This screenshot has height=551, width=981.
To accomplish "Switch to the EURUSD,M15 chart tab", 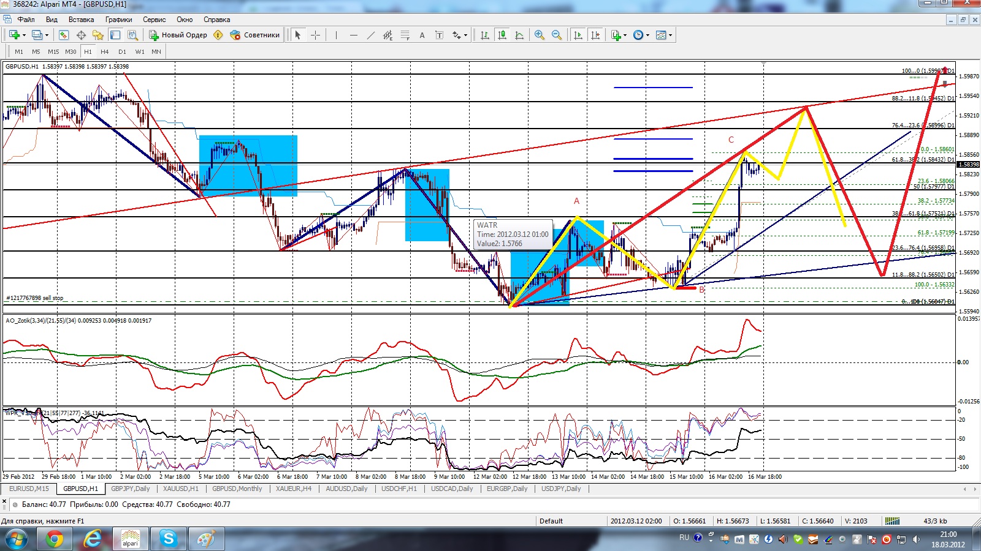I will coord(29,489).
